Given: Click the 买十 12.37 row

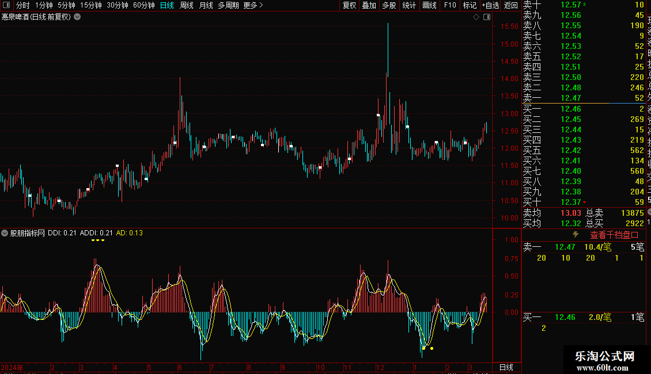Looking at the screenshot, I should coord(584,202).
